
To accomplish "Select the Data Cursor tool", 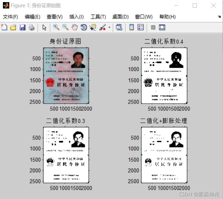I will point(93,27).
